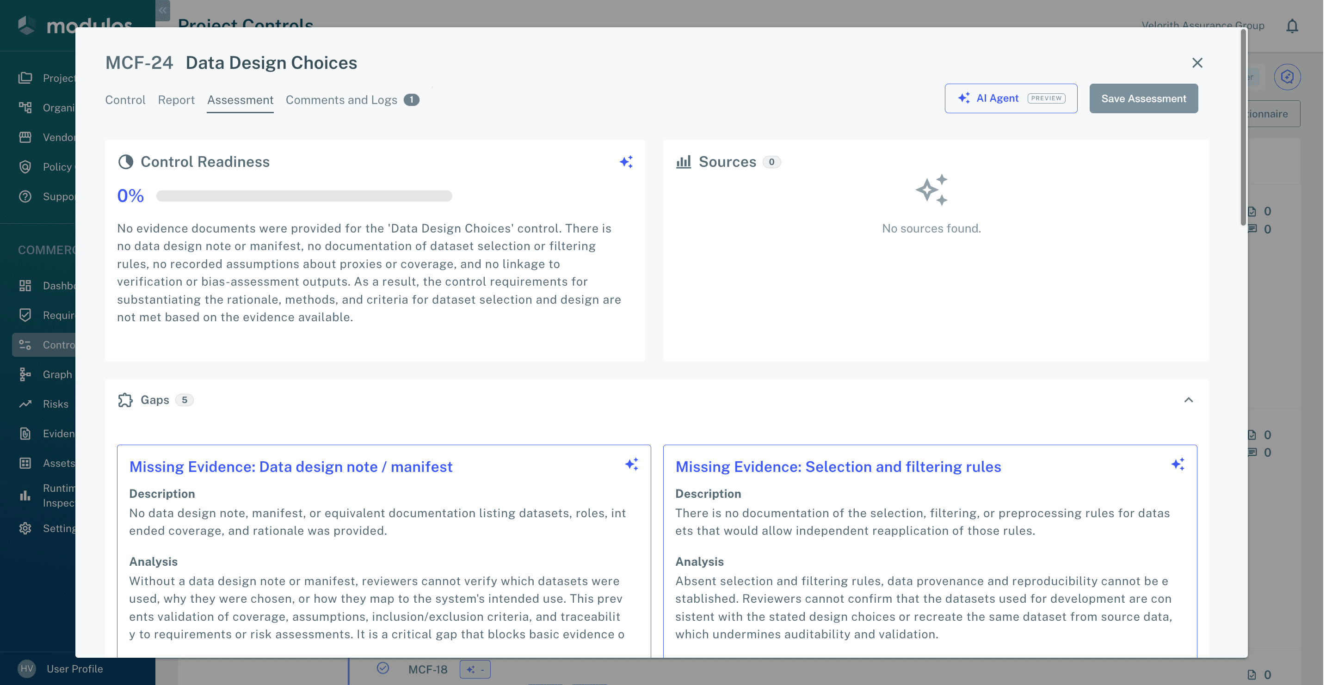The width and height of the screenshot is (1332, 685).
Task: Collapse the sidebar with the double-chevron
Action: point(163,10)
